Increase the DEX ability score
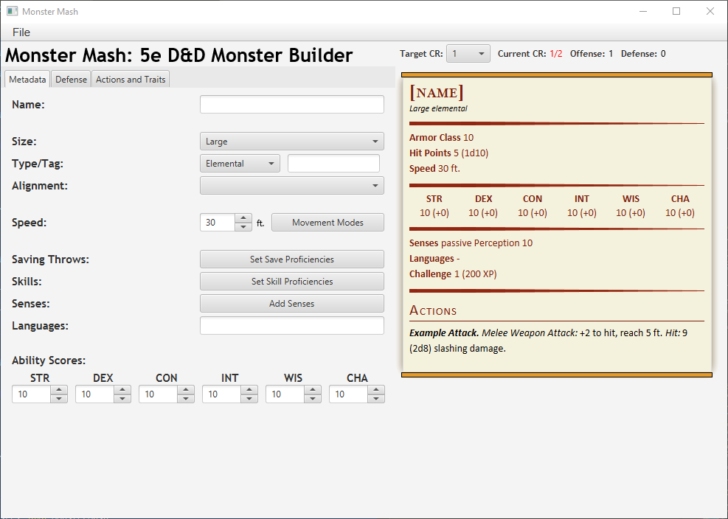 click(x=122, y=390)
